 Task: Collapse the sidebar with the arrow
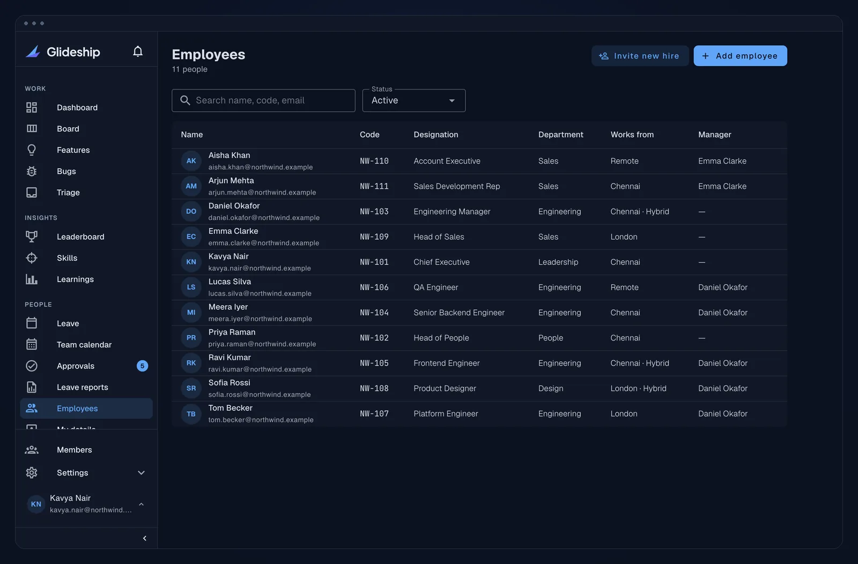point(144,538)
